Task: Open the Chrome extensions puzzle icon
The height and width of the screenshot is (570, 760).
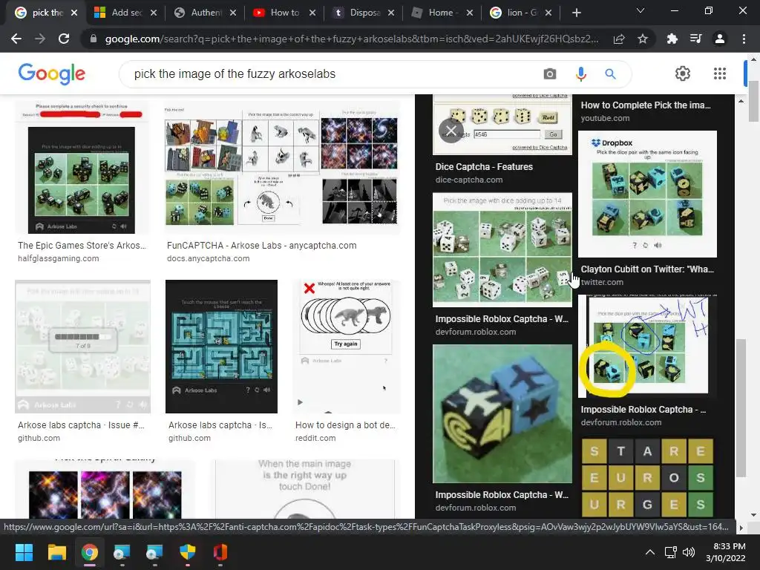Action: 672,39
